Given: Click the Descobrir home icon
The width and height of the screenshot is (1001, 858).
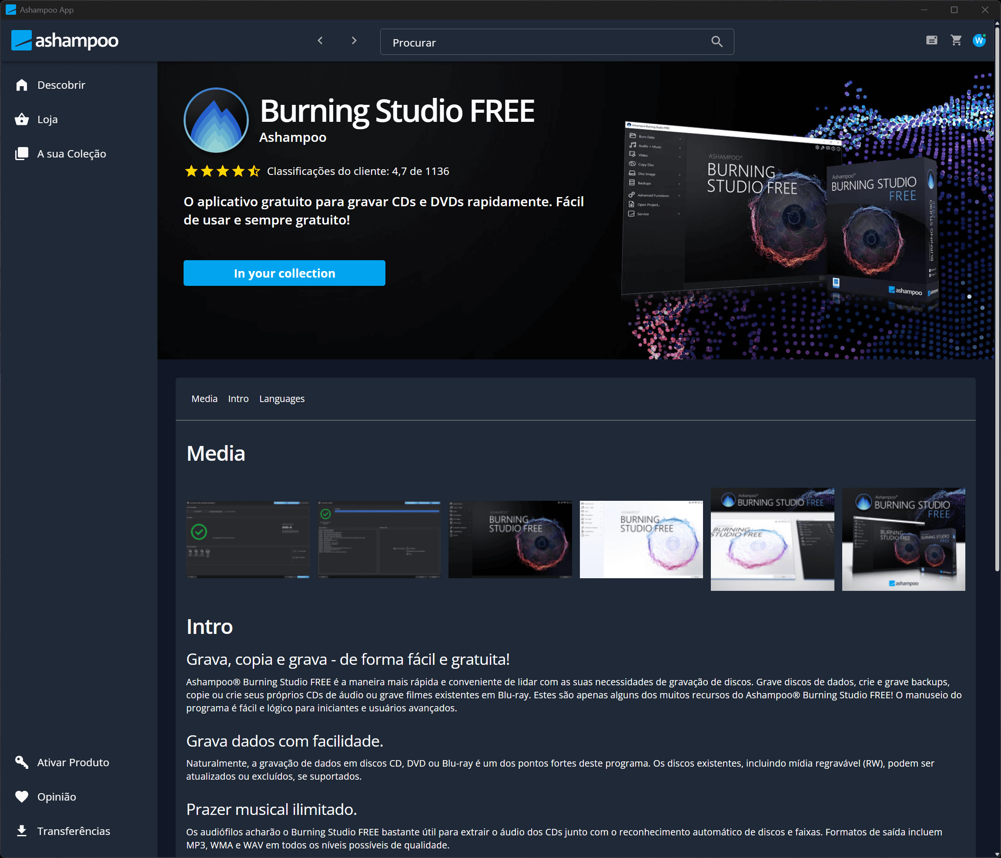Looking at the screenshot, I should pos(22,85).
